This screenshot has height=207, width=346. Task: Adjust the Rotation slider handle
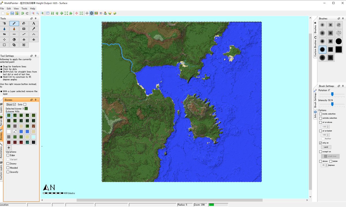[332, 94]
